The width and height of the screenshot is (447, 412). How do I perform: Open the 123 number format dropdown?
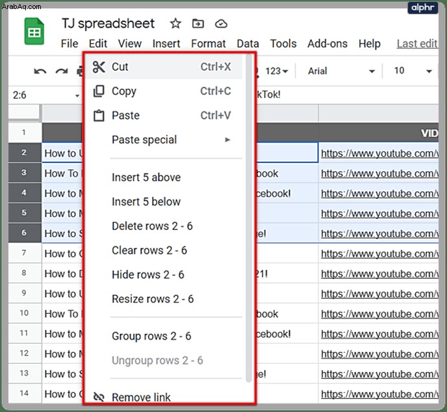point(277,71)
